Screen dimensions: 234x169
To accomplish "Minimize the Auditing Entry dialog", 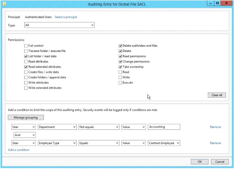I will pyautogui.click(x=211, y=3).
